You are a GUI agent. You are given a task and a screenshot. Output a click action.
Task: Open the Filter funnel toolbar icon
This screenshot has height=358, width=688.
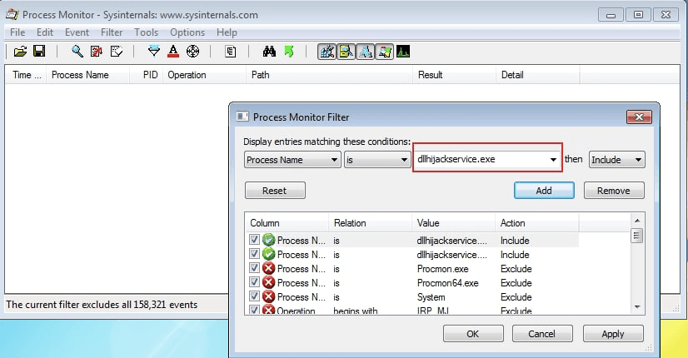pyautogui.click(x=153, y=52)
